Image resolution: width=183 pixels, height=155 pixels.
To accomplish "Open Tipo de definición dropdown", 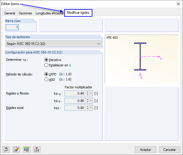I will click(x=54, y=44).
